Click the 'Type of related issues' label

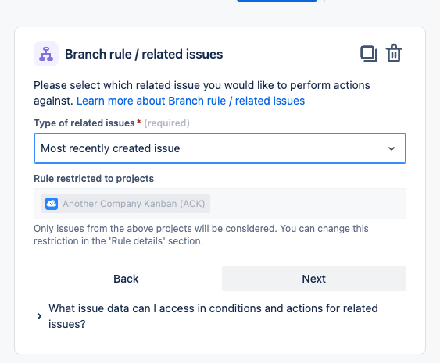pos(84,123)
